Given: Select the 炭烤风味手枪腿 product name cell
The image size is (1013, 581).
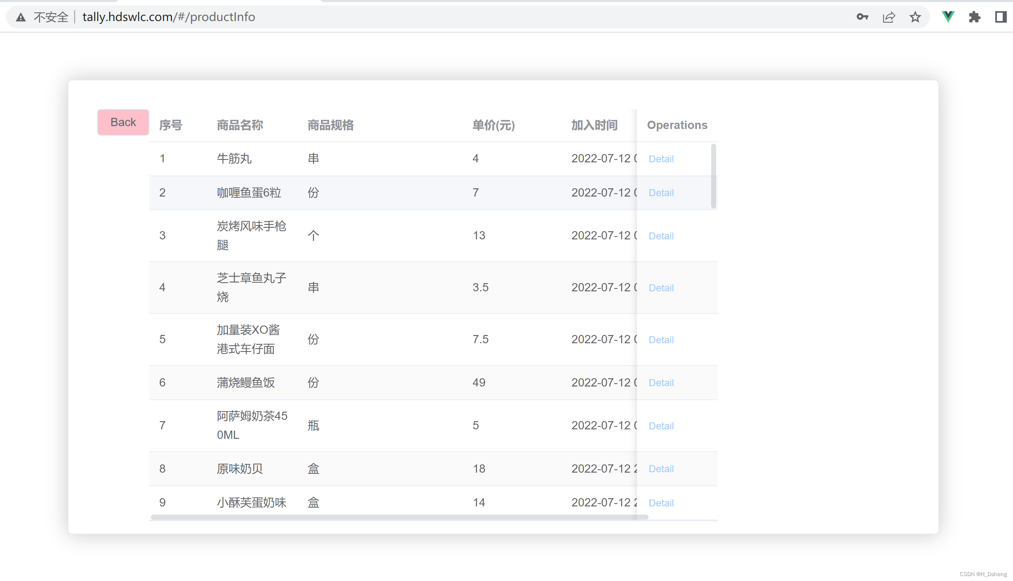Looking at the screenshot, I should pos(251,236).
